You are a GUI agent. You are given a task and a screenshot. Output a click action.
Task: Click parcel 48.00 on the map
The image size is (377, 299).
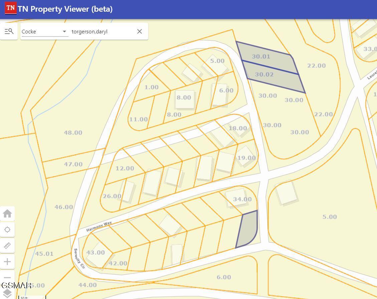point(73,132)
